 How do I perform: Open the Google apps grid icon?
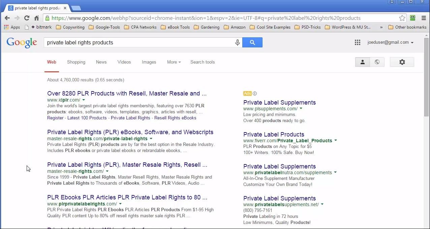click(358, 42)
